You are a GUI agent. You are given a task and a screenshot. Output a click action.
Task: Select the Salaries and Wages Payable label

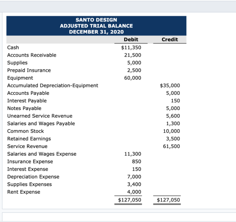(x=41, y=123)
